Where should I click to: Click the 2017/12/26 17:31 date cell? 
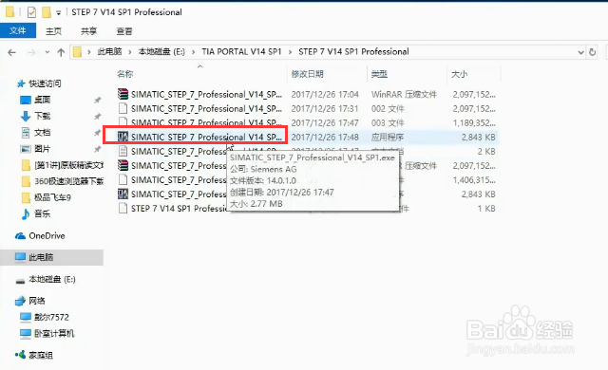(x=325, y=109)
